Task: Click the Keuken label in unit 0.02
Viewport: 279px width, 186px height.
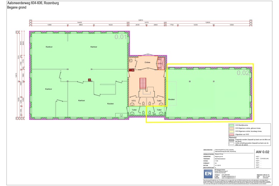Action: tap(171, 99)
